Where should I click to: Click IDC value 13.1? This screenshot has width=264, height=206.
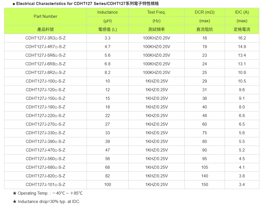tap(242, 64)
